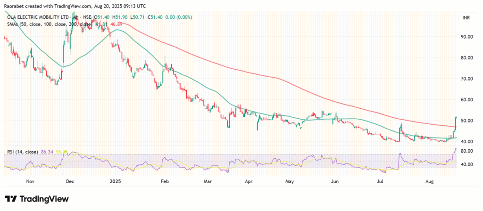Click the red SMA value 46.89
This screenshot has height=211, width=483.
(115, 24)
